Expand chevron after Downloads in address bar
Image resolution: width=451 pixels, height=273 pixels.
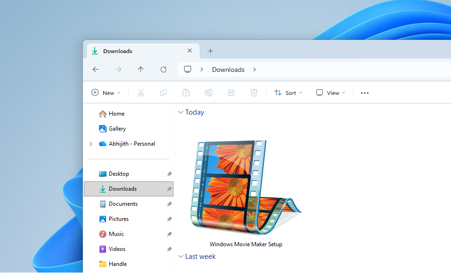coord(254,70)
